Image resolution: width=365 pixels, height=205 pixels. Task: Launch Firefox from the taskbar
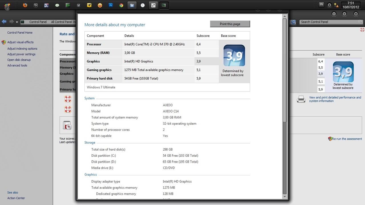pos(25,5)
